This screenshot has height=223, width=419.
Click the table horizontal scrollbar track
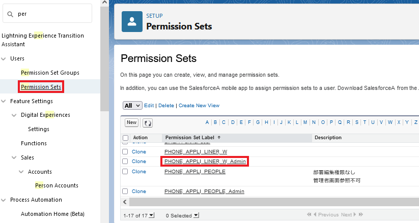coord(274,202)
